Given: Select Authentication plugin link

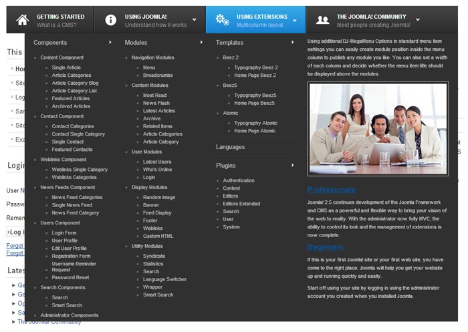Looking at the screenshot, I should [x=239, y=181].
